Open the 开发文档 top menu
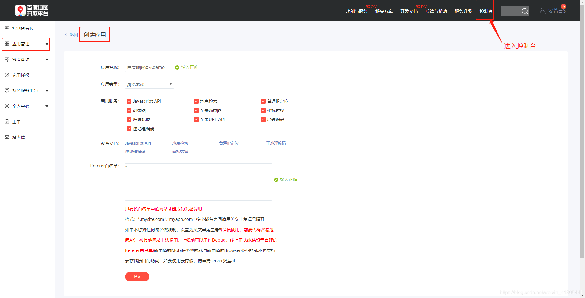 coord(409,11)
